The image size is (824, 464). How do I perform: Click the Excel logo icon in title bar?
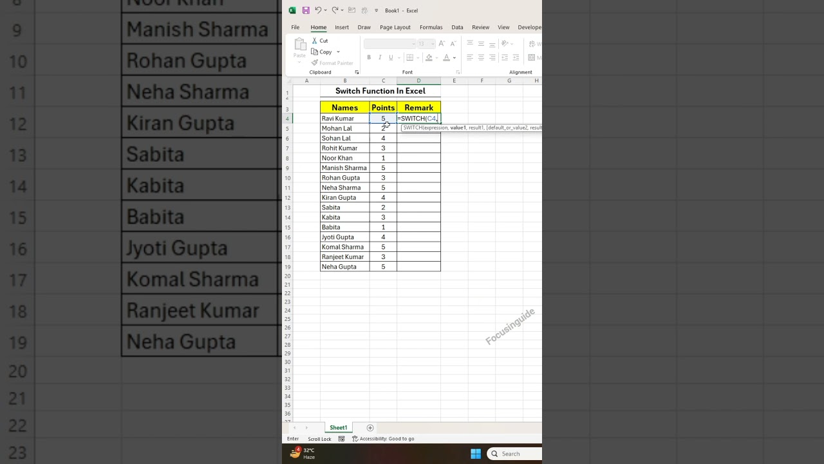coord(292,10)
